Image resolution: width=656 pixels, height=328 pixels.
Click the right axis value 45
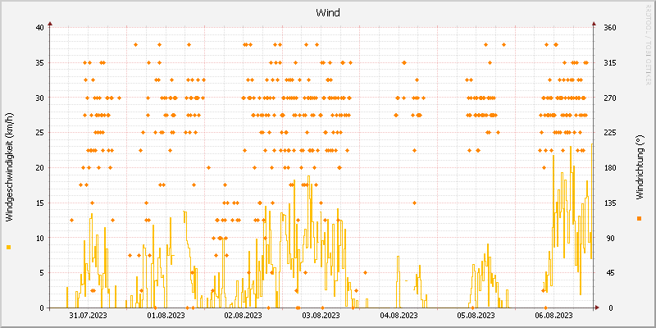pos(608,273)
